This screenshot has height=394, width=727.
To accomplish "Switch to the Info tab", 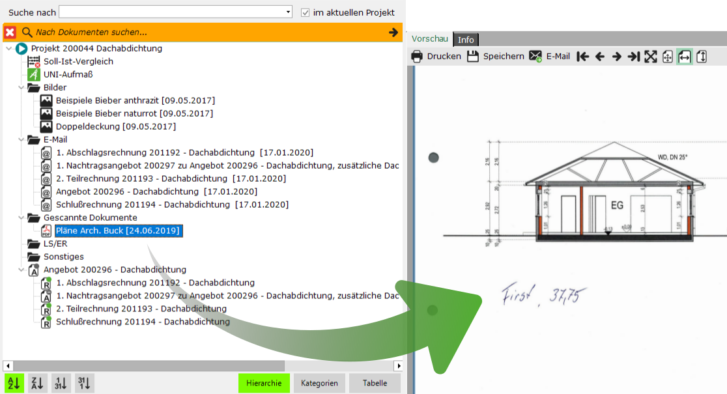I will tap(466, 39).
